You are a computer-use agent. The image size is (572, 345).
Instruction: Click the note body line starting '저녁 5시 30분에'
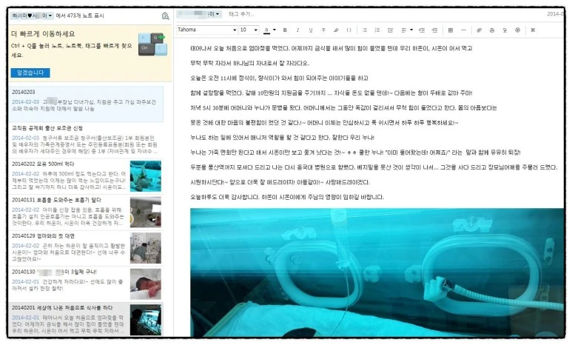click(343, 107)
